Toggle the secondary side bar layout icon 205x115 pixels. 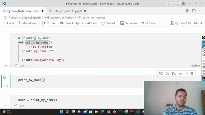pos(179,4)
